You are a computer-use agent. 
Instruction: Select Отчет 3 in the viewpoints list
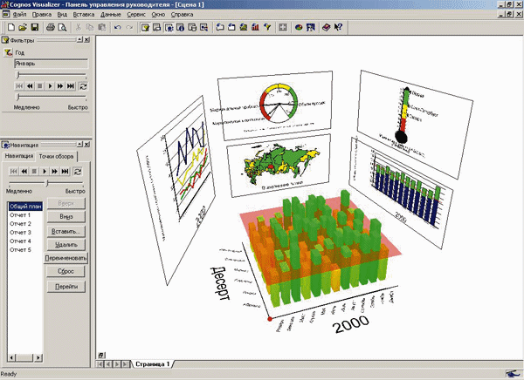point(19,233)
